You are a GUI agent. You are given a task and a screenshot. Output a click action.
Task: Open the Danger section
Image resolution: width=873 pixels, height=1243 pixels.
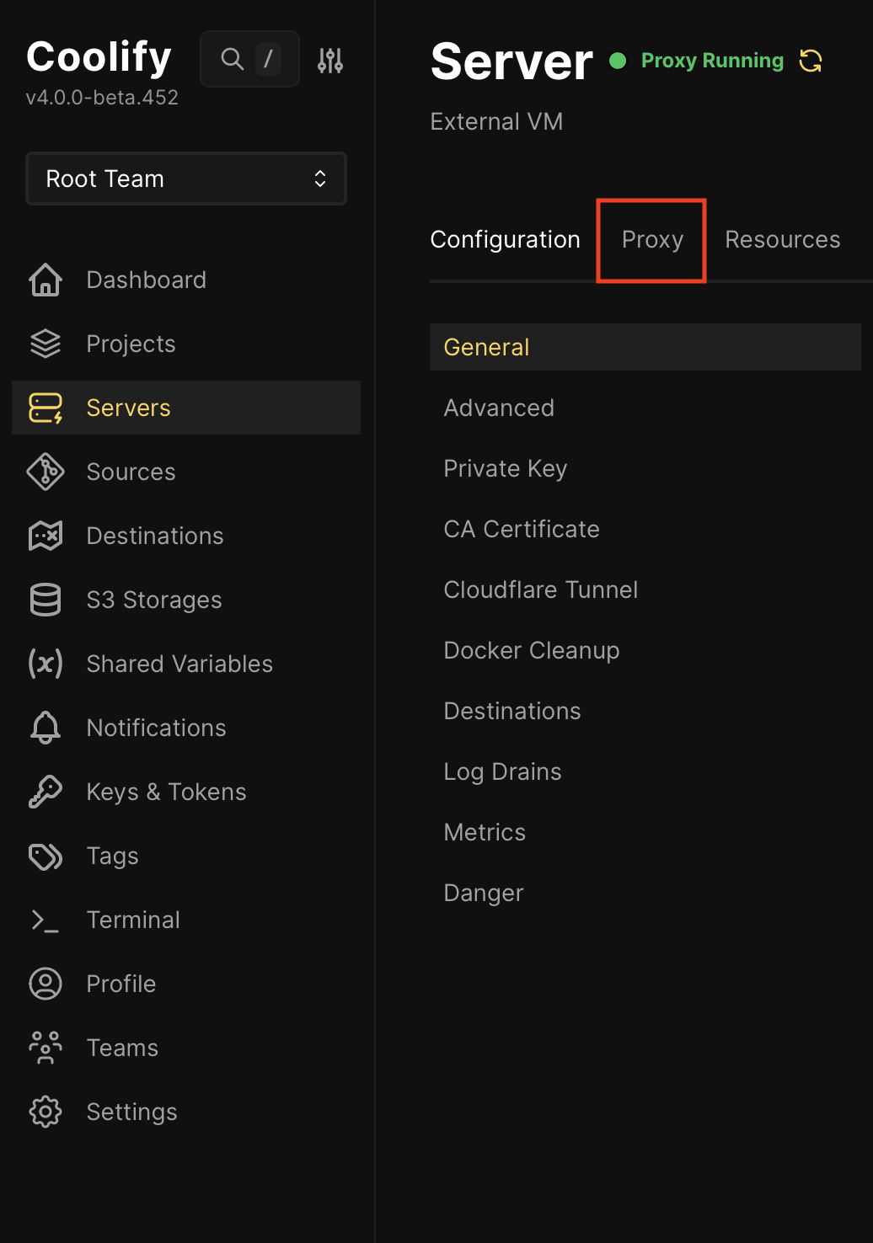(x=483, y=893)
